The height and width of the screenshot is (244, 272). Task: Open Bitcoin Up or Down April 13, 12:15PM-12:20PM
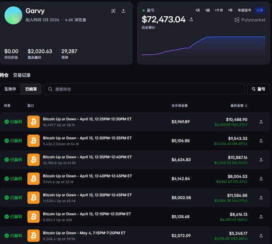[x=87, y=214]
